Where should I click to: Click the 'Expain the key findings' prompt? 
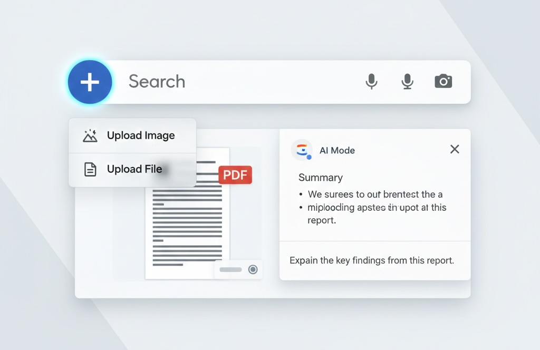pos(372,260)
